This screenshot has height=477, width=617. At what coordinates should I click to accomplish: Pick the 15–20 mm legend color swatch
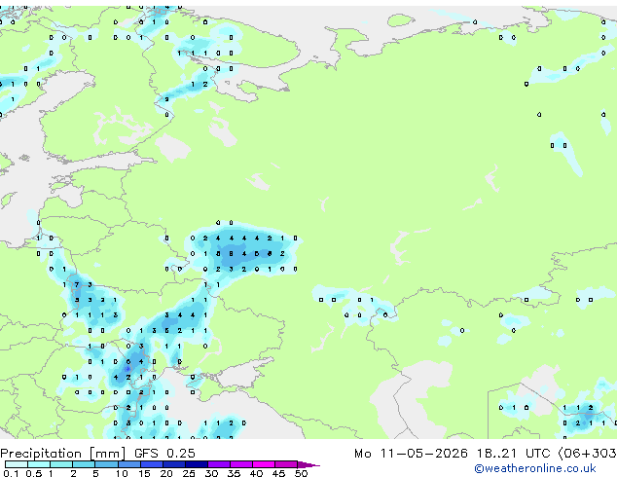click(152, 464)
